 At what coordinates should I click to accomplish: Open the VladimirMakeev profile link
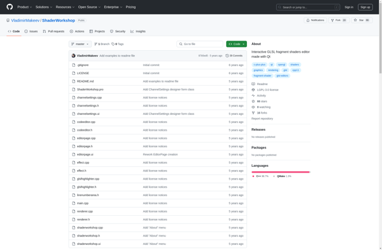(25, 20)
